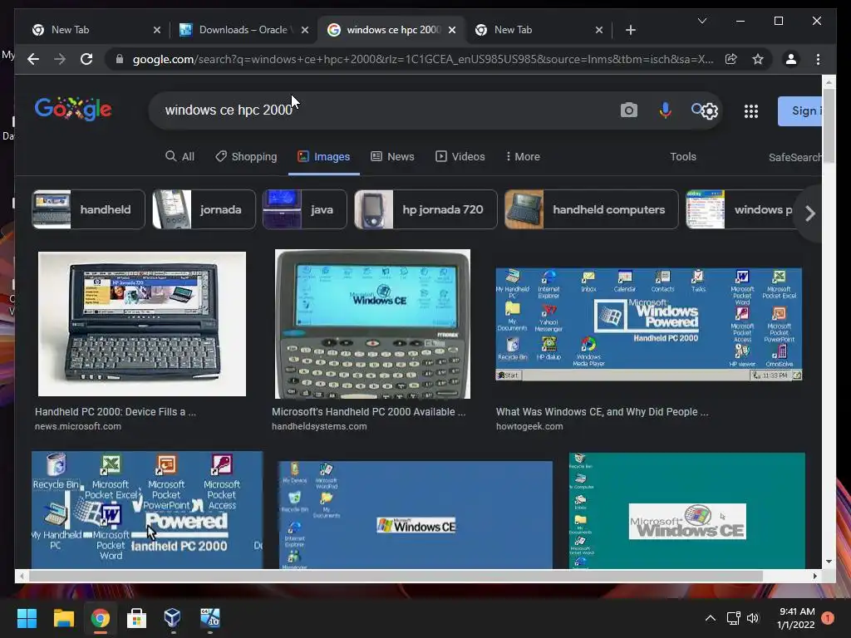Open the teal Windows CE desktop thumbnail
This screenshot has height=638, width=851.
pyautogui.click(x=686, y=511)
